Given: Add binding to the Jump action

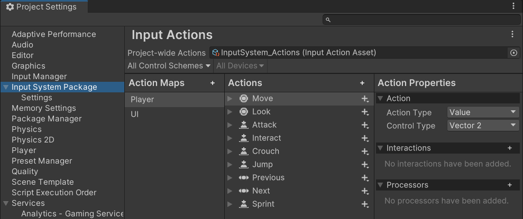Looking at the screenshot, I should click(x=364, y=165).
